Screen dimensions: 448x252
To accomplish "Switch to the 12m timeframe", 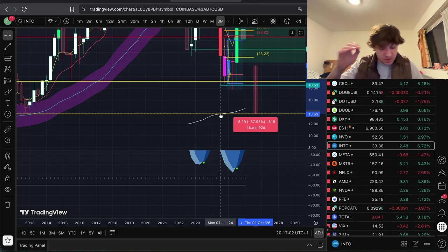I will tap(110, 21).
